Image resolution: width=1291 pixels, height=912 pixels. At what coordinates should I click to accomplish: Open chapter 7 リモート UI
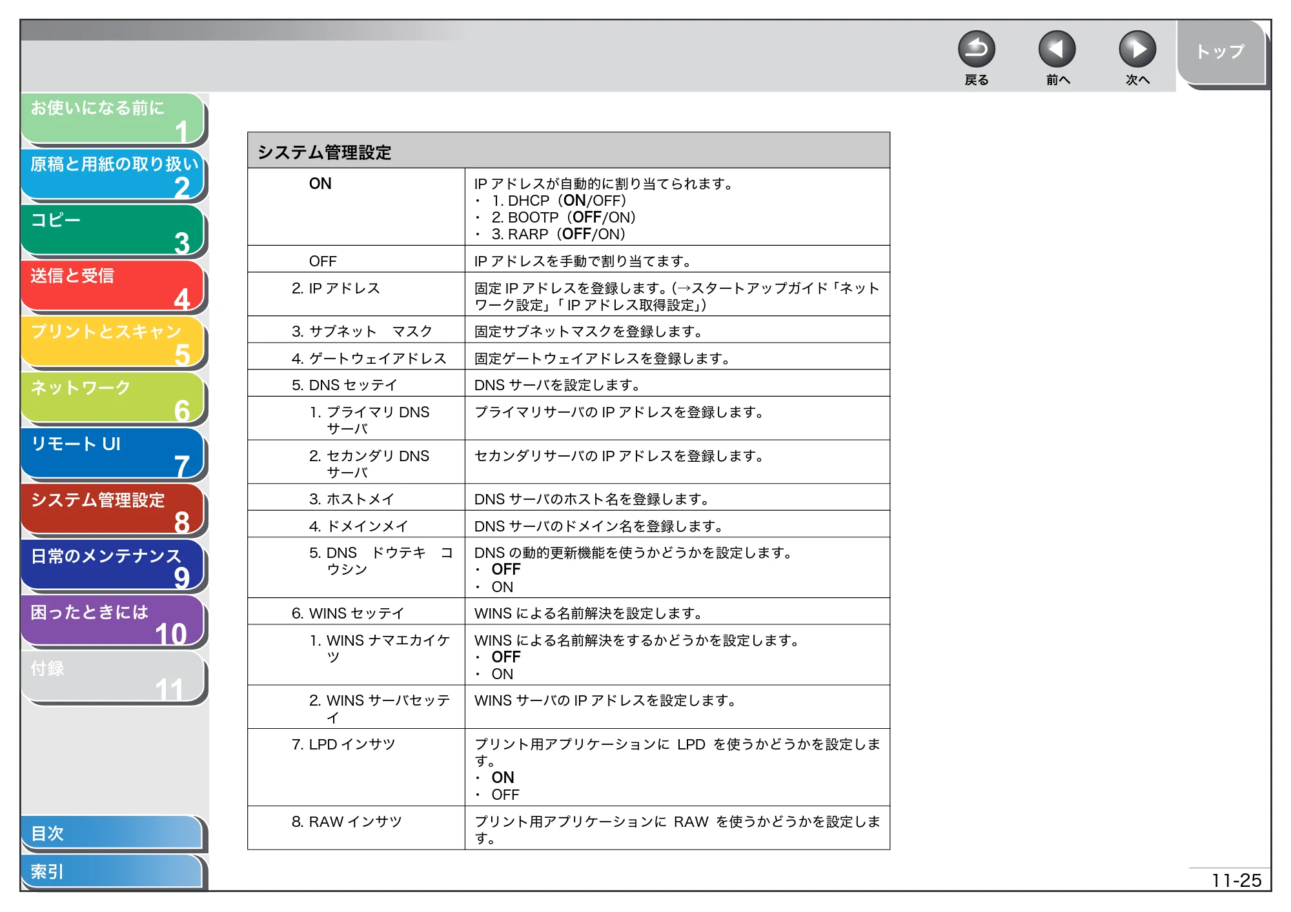(113, 454)
